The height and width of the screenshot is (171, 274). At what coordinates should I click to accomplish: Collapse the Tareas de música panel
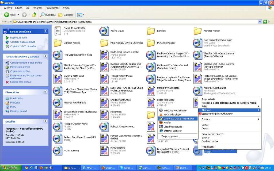tap(45, 31)
